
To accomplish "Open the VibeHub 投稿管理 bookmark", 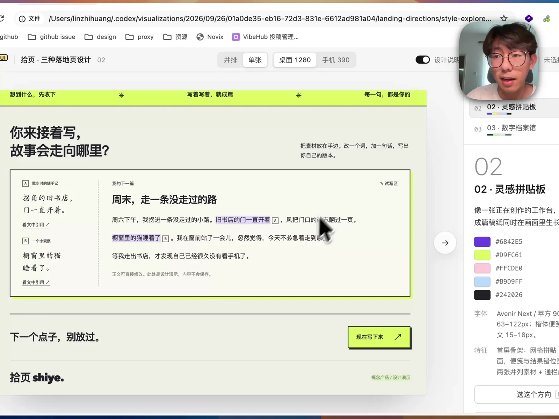I will coord(265,37).
